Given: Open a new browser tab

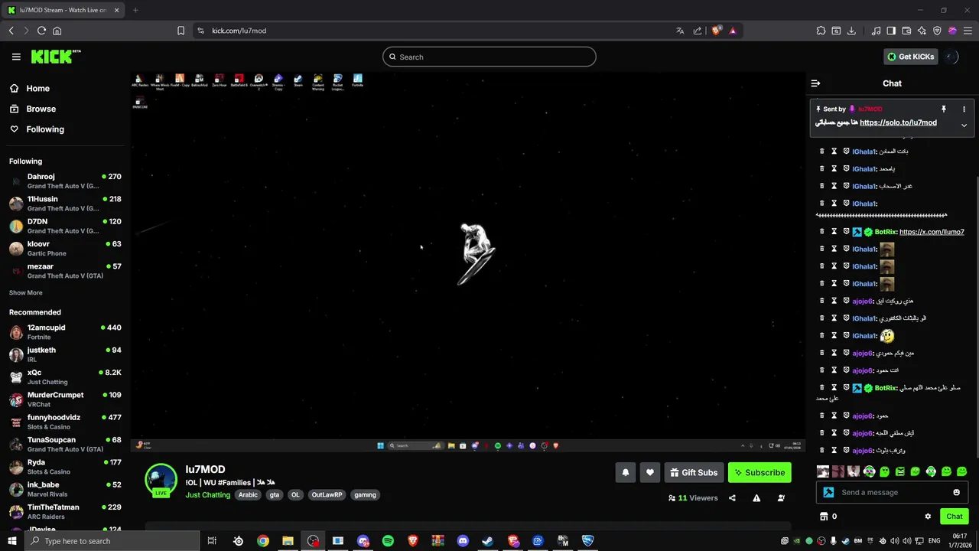Looking at the screenshot, I should [135, 10].
